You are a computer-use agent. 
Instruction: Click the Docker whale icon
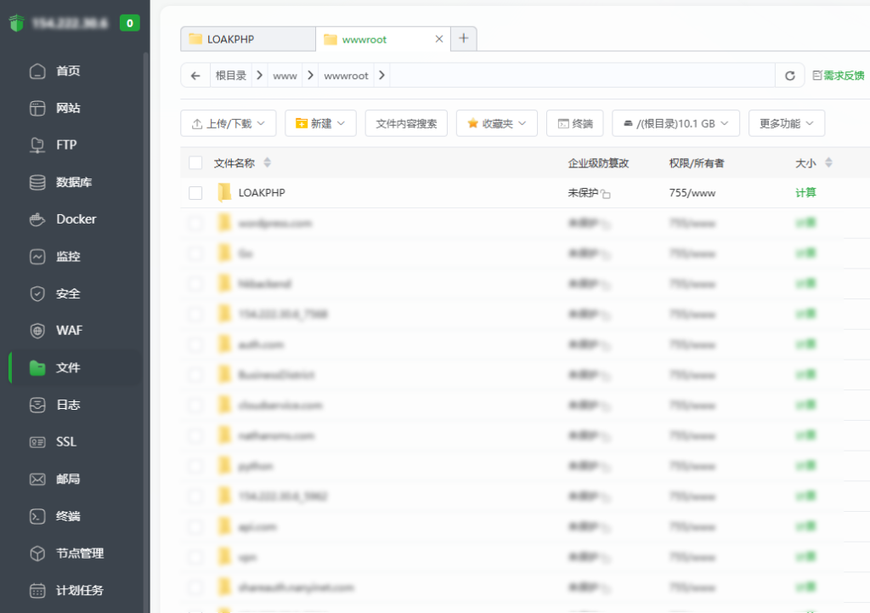(37, 219)
